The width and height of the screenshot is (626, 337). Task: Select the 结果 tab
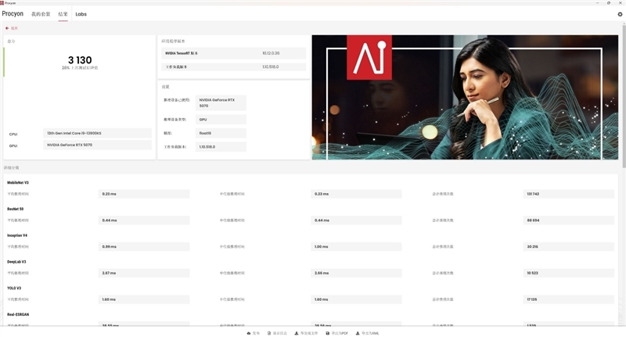63,14
